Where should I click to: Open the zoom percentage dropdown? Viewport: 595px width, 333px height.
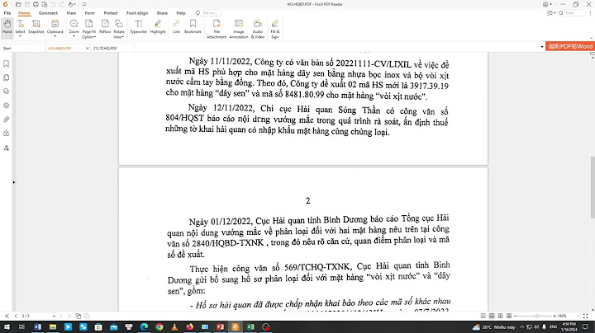pos(577,316)
